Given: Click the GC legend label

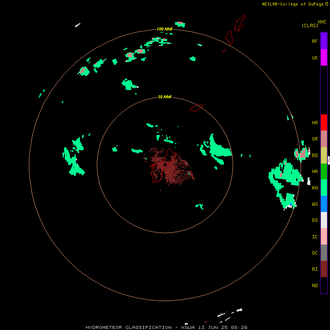Looking at the screenshot, I should point(315,253).
